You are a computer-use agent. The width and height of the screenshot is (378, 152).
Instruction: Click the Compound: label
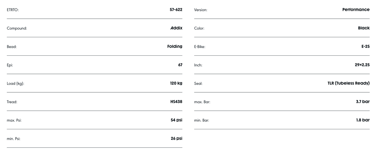(17, 28)
